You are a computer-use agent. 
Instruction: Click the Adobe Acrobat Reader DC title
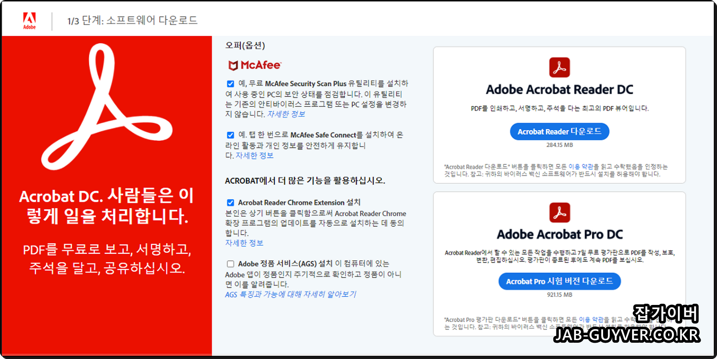click(559, 89)
